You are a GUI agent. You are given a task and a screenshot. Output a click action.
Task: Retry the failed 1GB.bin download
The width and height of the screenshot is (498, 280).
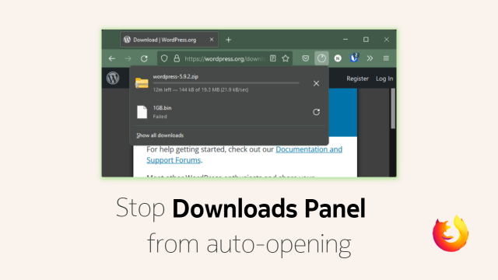point(317,112)
